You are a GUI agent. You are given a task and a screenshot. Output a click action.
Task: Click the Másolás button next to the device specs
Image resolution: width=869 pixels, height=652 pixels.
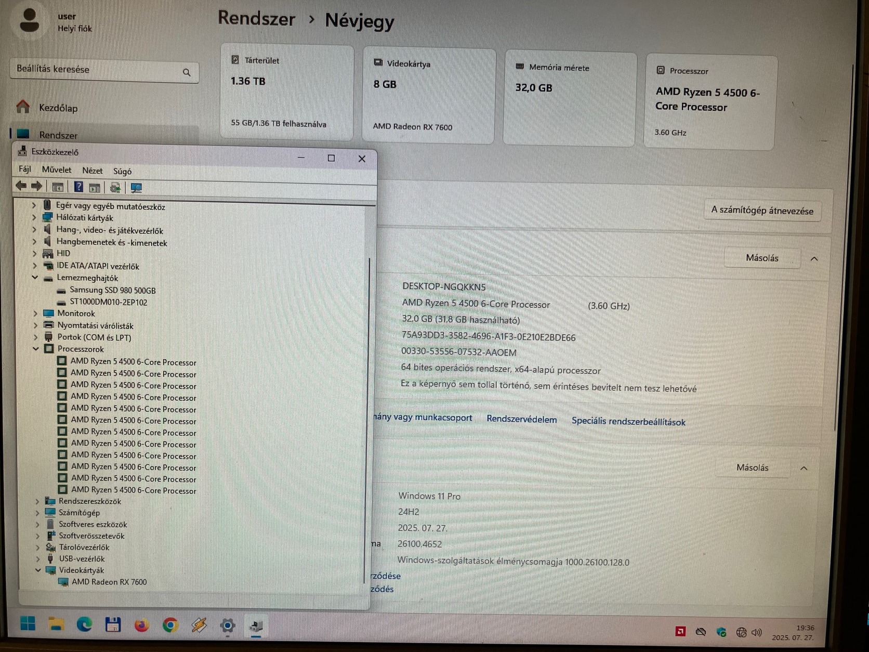pyautogui.click(x=762, y=258)
